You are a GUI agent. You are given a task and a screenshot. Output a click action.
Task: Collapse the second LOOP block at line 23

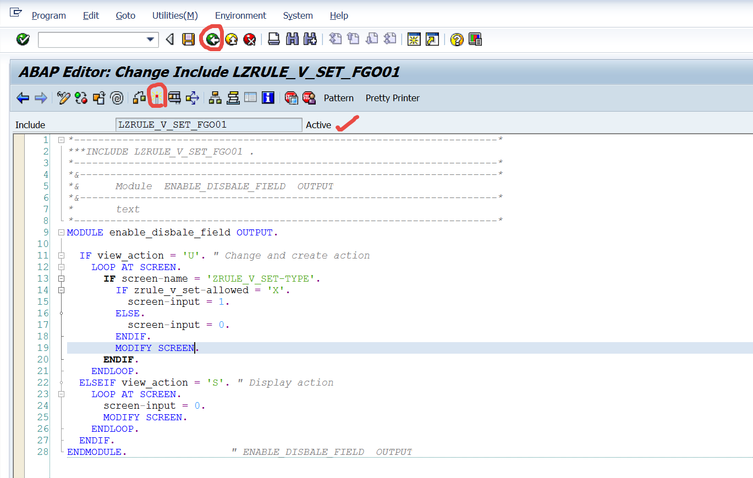tap(61, 394)
